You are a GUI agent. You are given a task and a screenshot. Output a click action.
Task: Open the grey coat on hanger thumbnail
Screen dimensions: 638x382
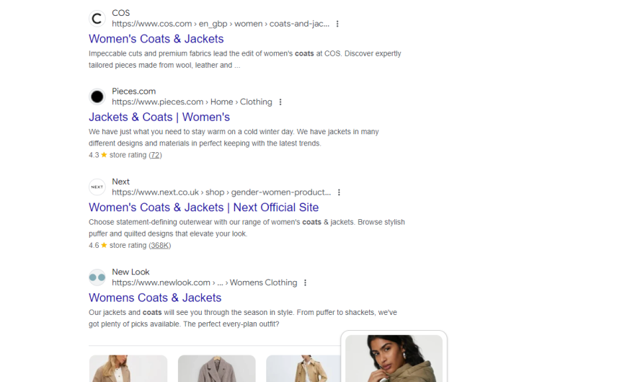pyautogui.click(x=216, y=368)
